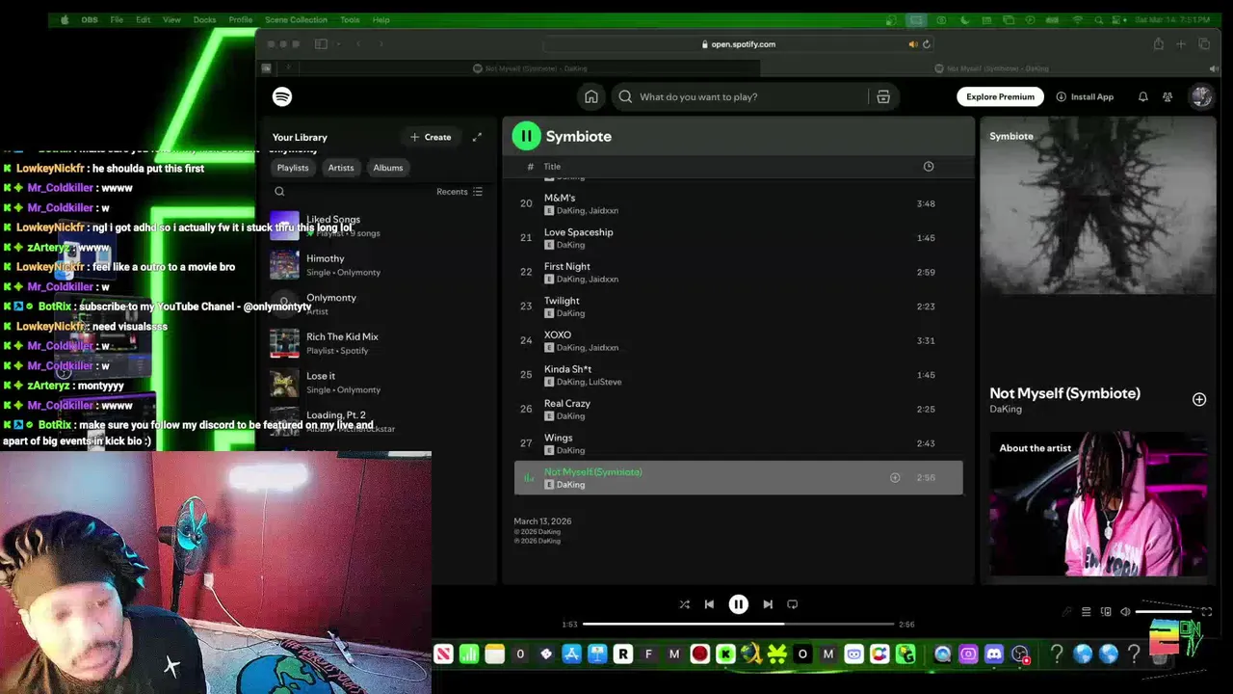Open Keynote from the Dock
This screenshot has height=694, width=1233.
click(597, 655)
